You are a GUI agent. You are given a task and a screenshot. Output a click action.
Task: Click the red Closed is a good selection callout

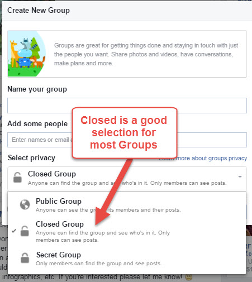(x=125, y=133)
